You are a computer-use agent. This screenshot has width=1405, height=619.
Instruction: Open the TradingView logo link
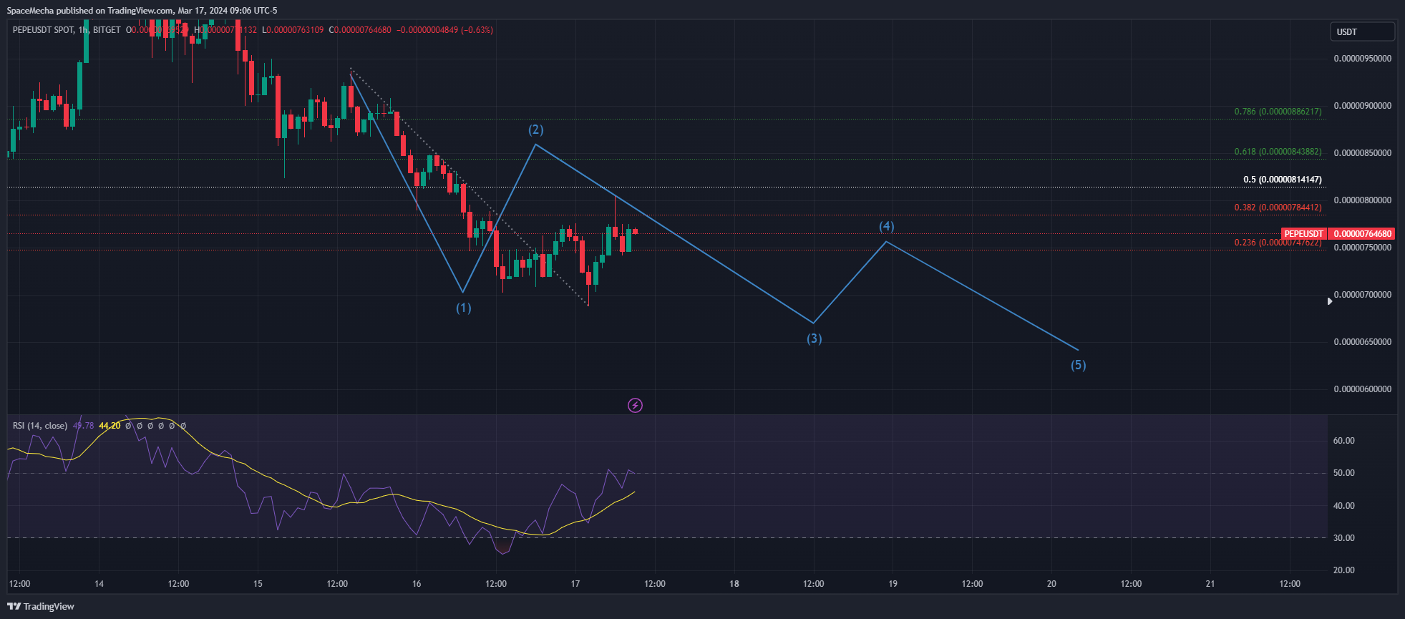pyautogui.click(x=41, y=606)
